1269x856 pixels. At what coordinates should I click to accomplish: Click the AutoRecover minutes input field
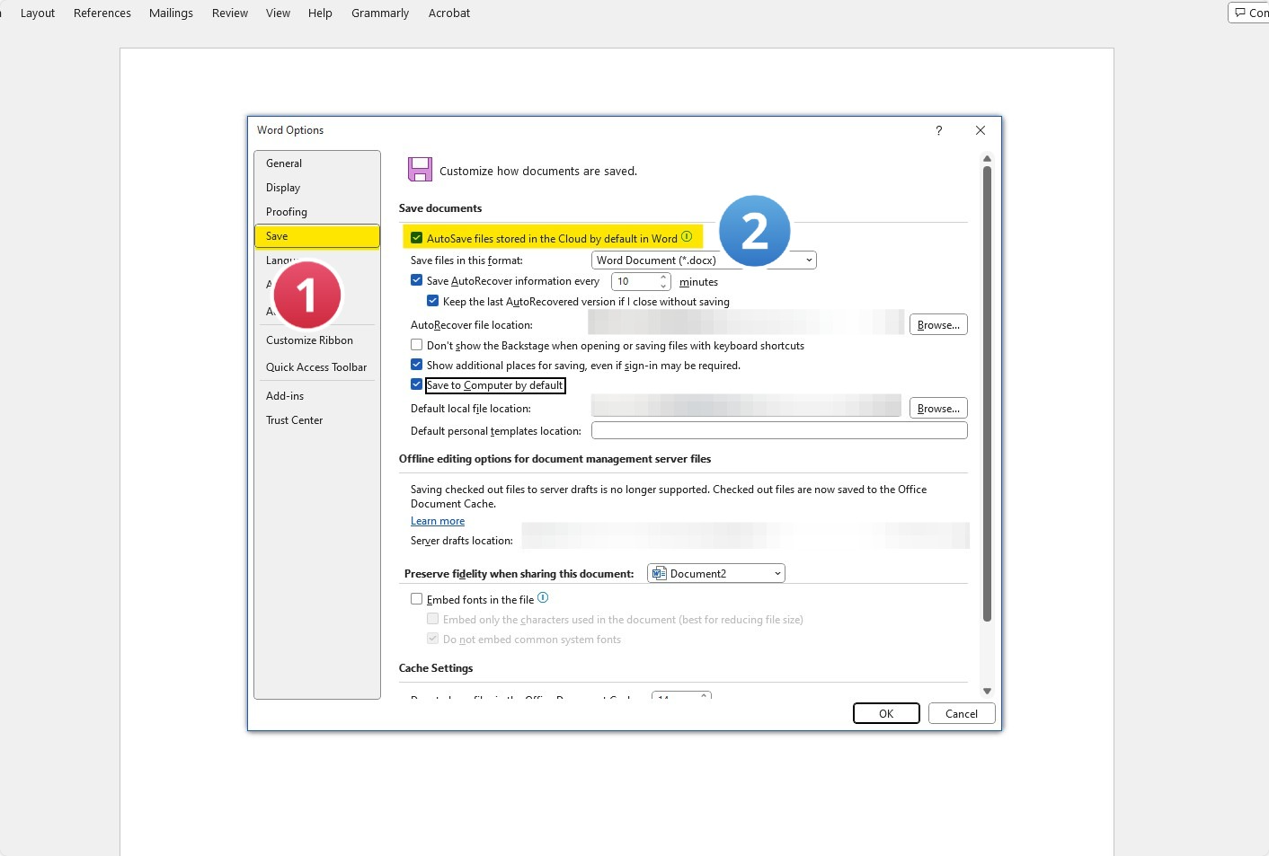634,281
